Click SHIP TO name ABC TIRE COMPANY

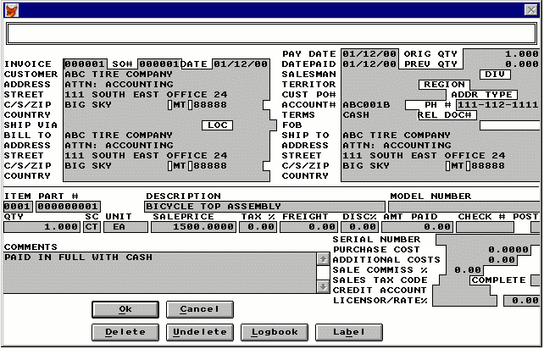click(x=397, y=136)
